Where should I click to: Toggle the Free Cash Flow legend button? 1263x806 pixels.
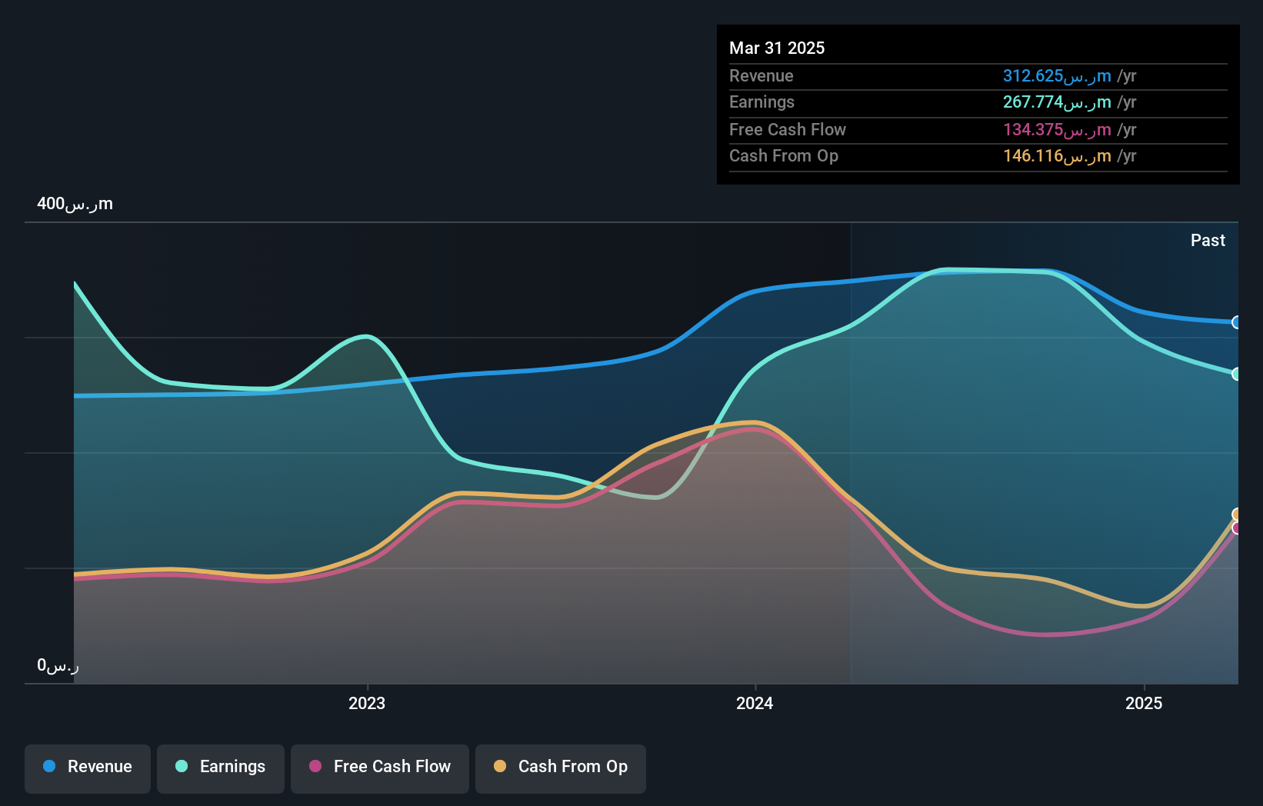(x=380, y=768)
